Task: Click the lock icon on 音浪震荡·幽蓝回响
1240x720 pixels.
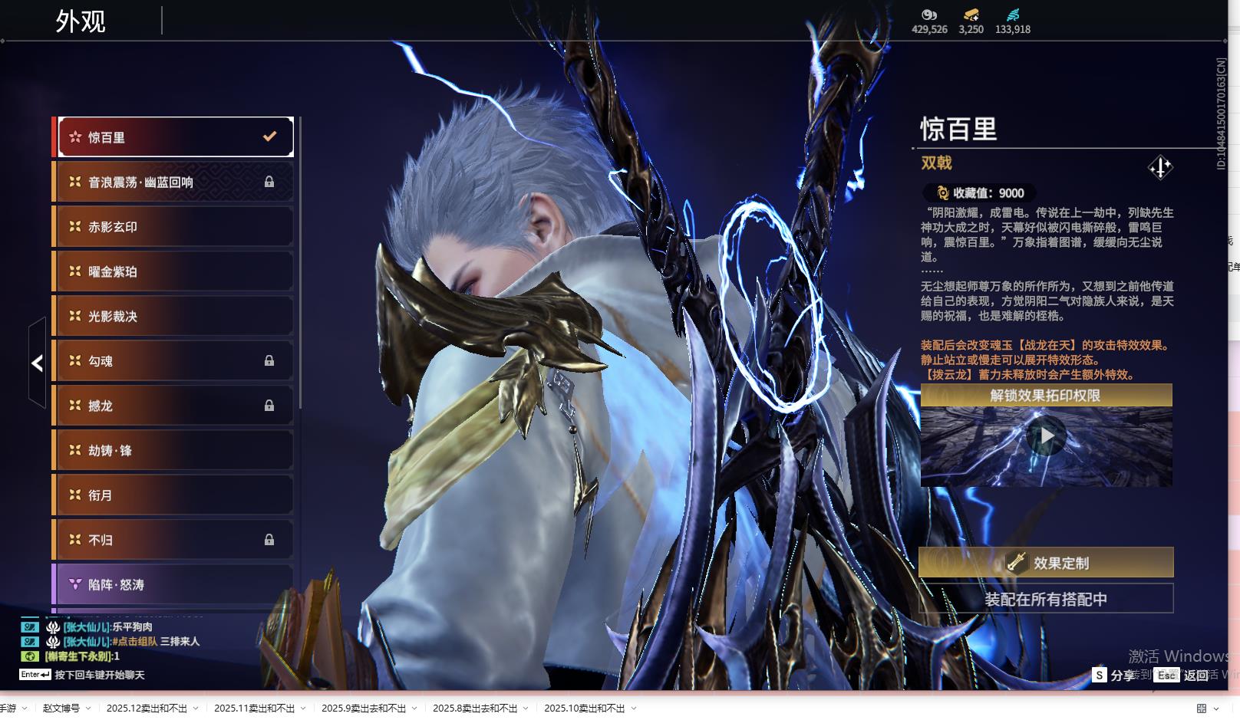Action: 269,182
